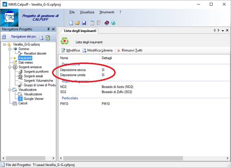The image size is (231, 168).
Task: Click the Dati meteo sun icon
Action: point(15,63)
